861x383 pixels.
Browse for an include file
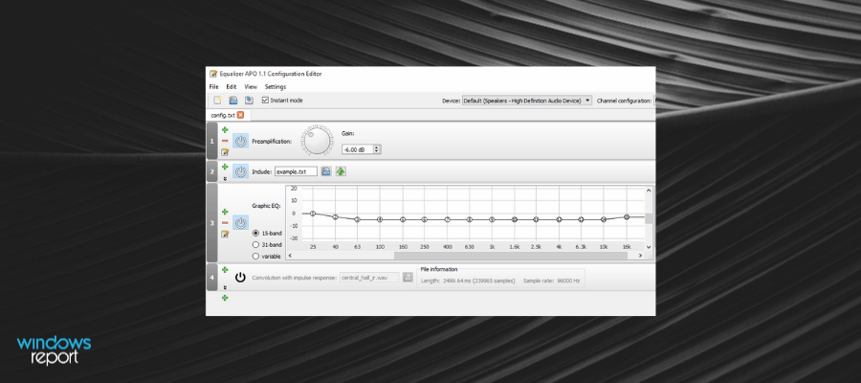tap(325, 171)
